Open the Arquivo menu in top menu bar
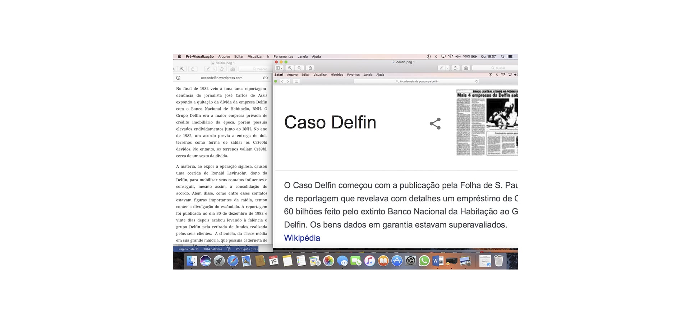 (x=224, y=57)
